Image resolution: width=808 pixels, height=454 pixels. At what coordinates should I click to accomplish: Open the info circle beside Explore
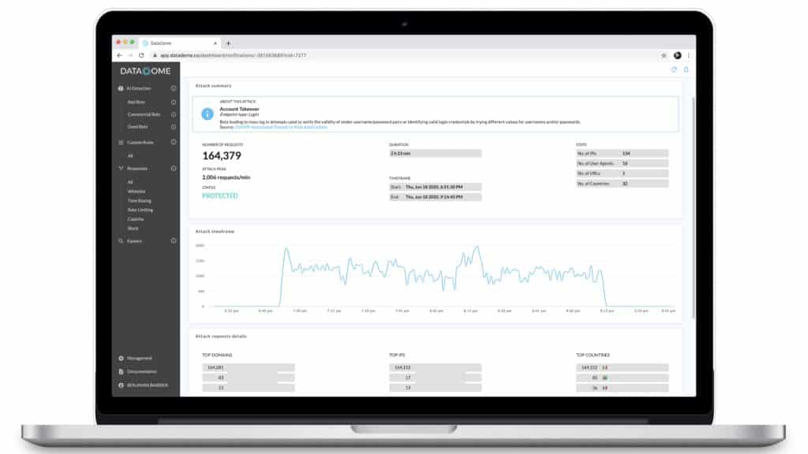[174, 241]
